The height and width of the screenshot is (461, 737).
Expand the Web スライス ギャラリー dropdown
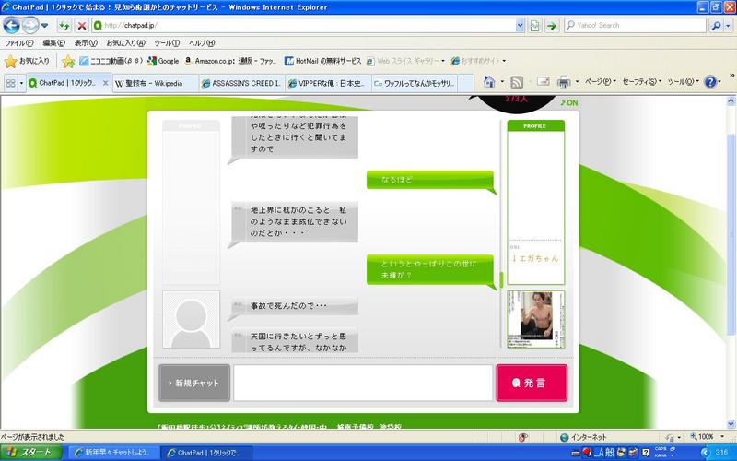pyautogui.click(x=443, y=61)
